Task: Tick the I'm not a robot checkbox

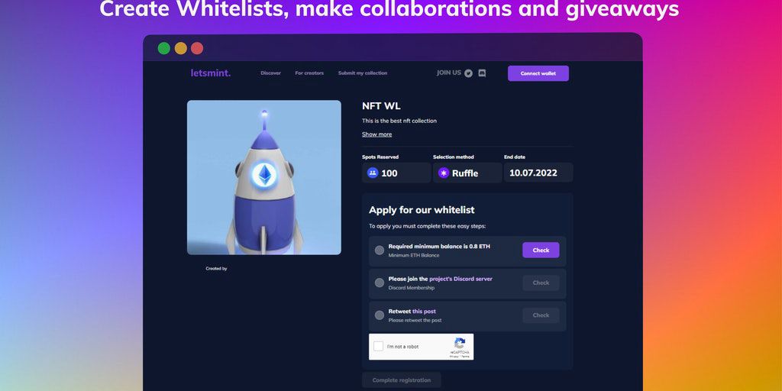Action: pyautogui.click(x=379, y=346)
